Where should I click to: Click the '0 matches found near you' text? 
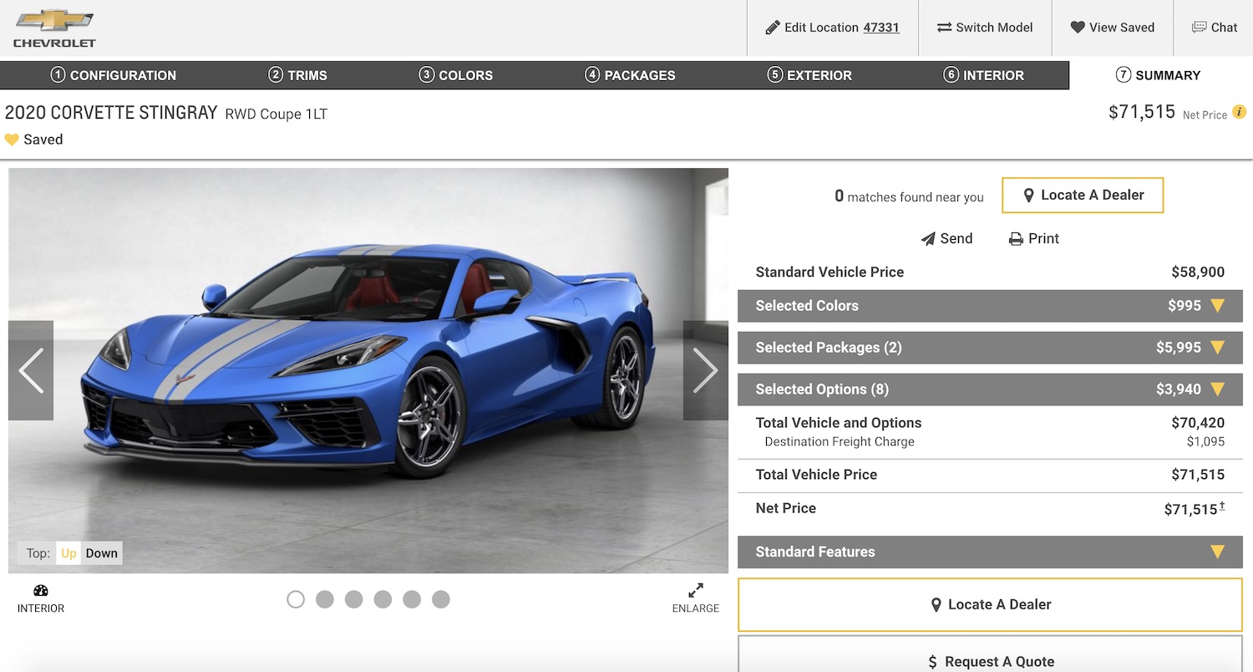(x=909, y=196)
